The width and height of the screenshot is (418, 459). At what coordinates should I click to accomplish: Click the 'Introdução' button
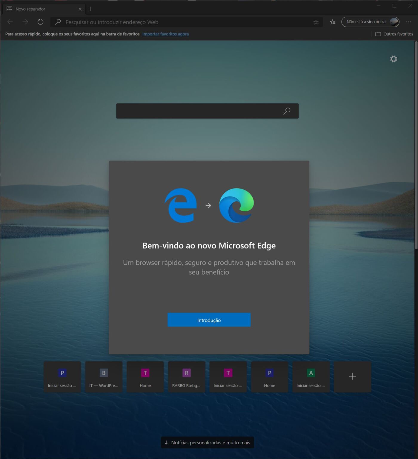[209, 320]
